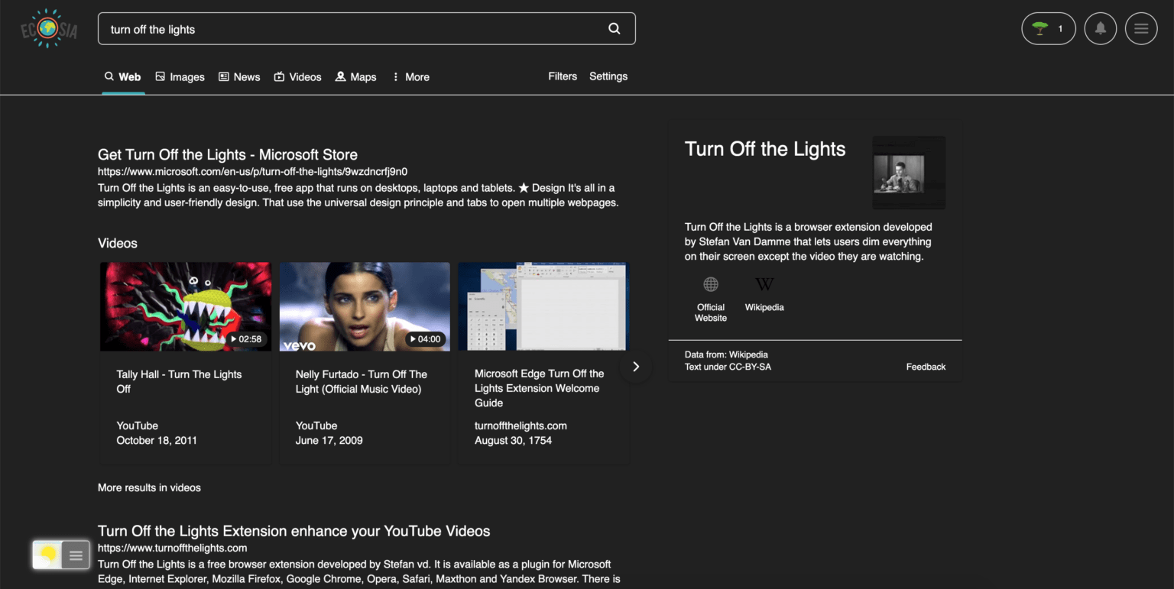Click the globe Official Website icon
Screen dimensions: 1174x589
click(711, 284)
